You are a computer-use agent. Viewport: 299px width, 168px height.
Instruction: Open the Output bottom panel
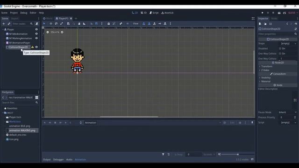tap(47, 160)
